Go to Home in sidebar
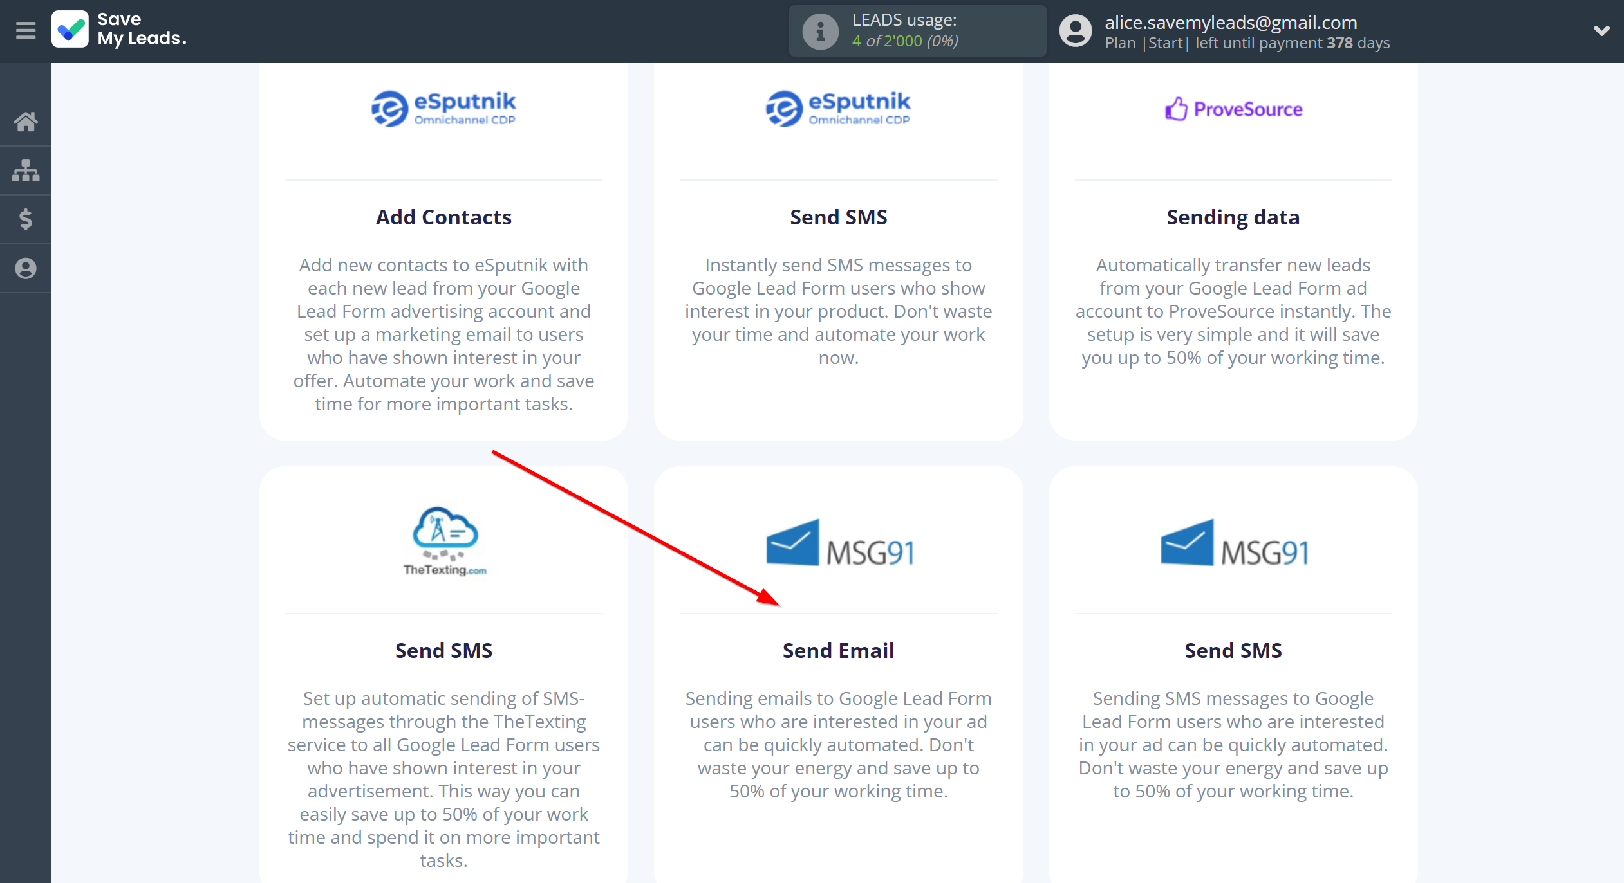Image resolution: width=1624 pixels, height=883 pixels. (x=26, y=121)
